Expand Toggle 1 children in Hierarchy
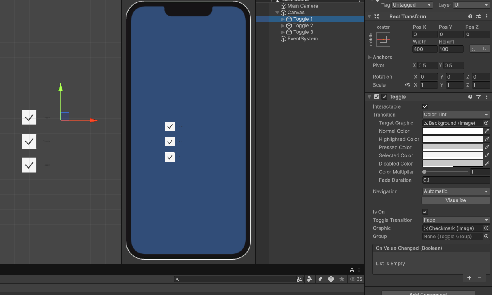The height and width of the screenshot is (295, 492). point(283,19)
